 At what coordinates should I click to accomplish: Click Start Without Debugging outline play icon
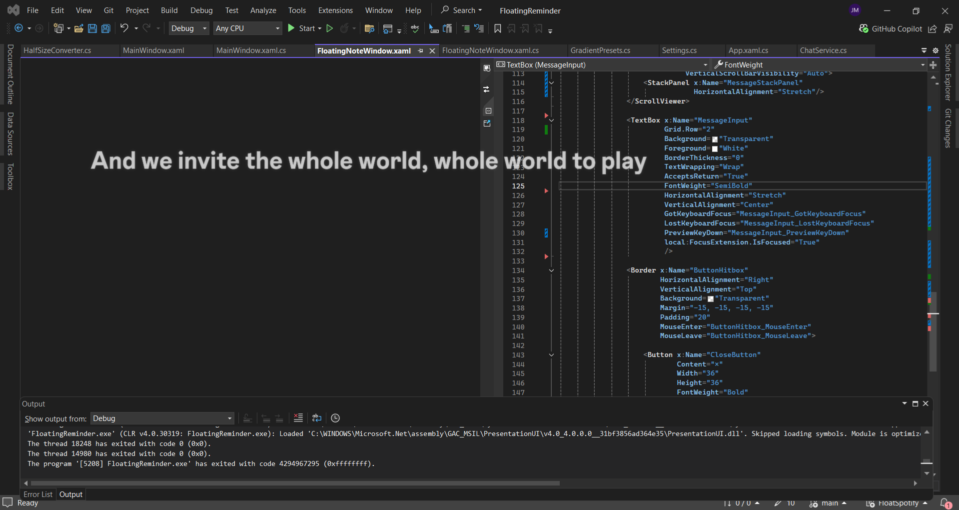click(x=330, y=28)
